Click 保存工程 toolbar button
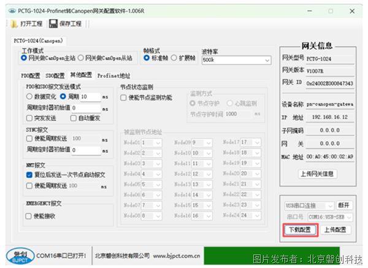The image size is (368, 268). click(x=66, y=24)
